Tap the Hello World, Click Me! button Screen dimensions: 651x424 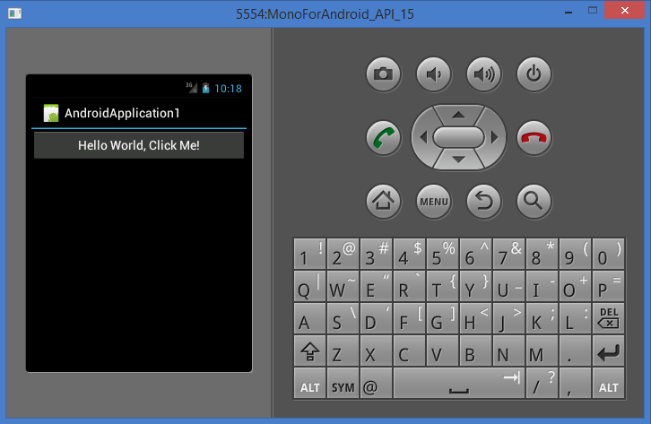pyautogui.click(x=139, y=145)
